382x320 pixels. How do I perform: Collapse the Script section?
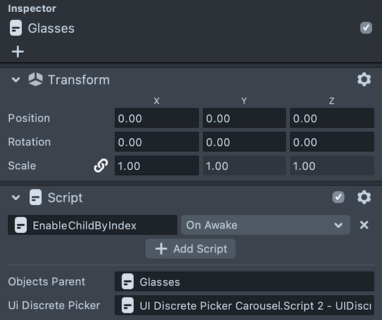(16, 198)
